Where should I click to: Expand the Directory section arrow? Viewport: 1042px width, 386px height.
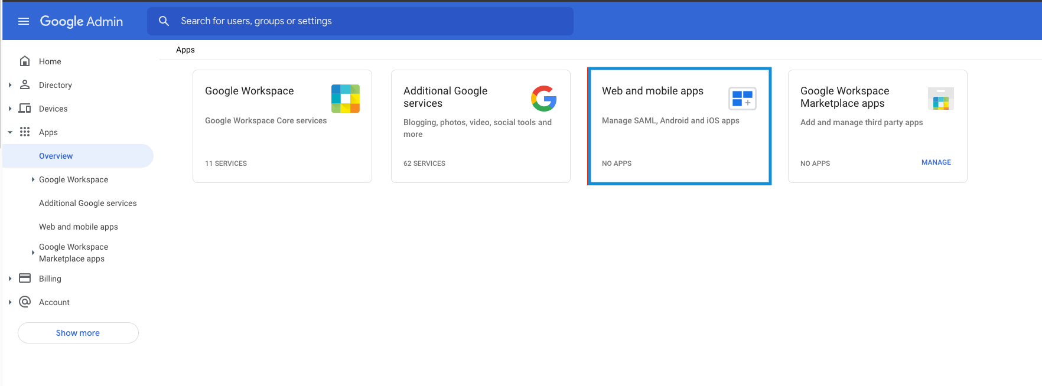(10, 85)
